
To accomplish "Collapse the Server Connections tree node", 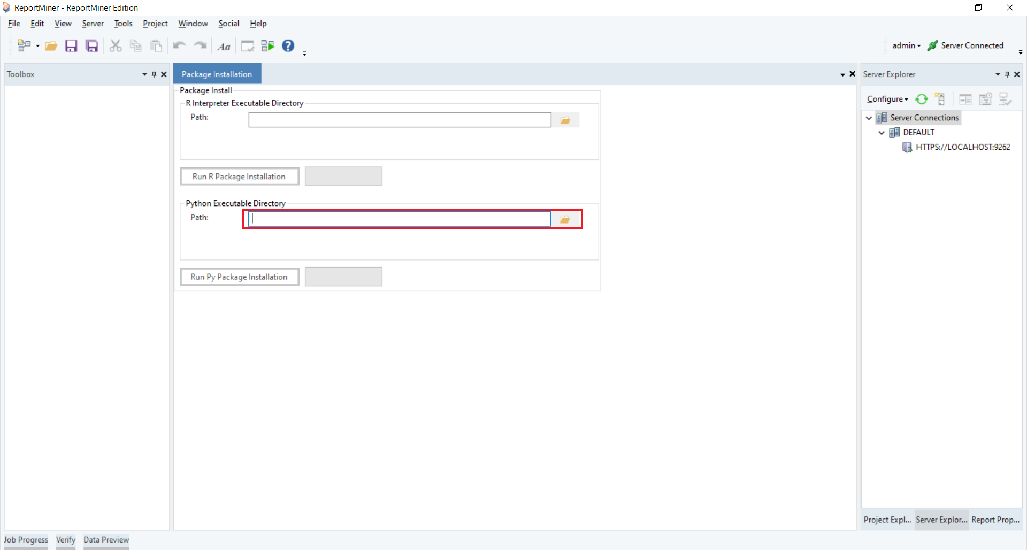I will pos(869,118).
